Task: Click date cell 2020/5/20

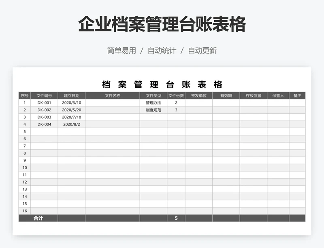Action: [72, 110]
